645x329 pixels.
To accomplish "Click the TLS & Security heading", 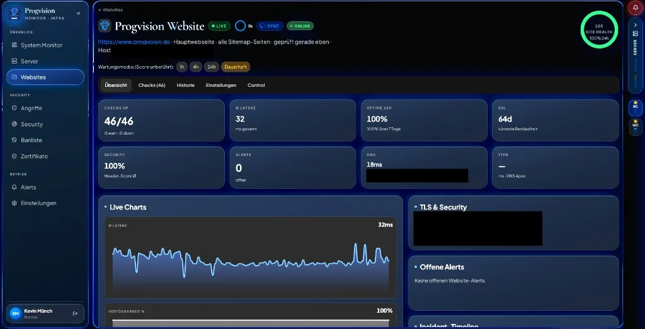I will point(443,207).
